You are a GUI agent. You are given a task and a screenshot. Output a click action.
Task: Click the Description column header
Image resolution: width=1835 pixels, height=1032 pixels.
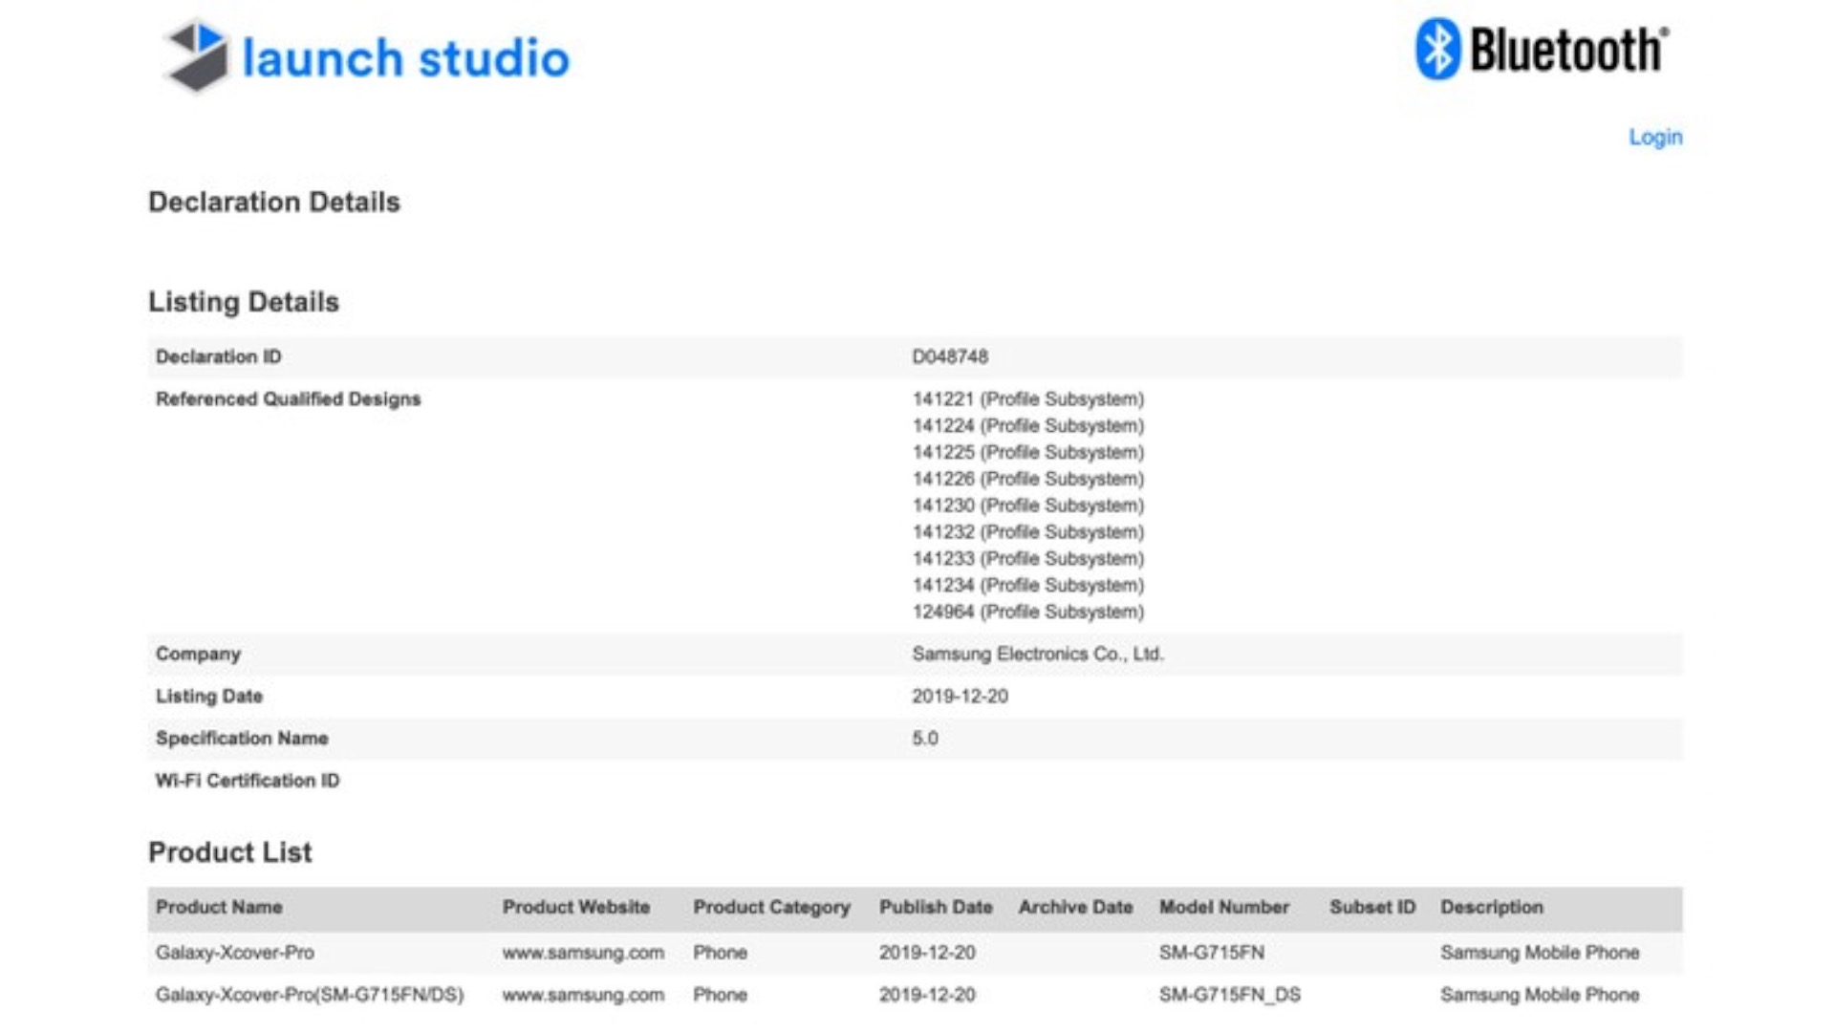[x=1492, y=908]
